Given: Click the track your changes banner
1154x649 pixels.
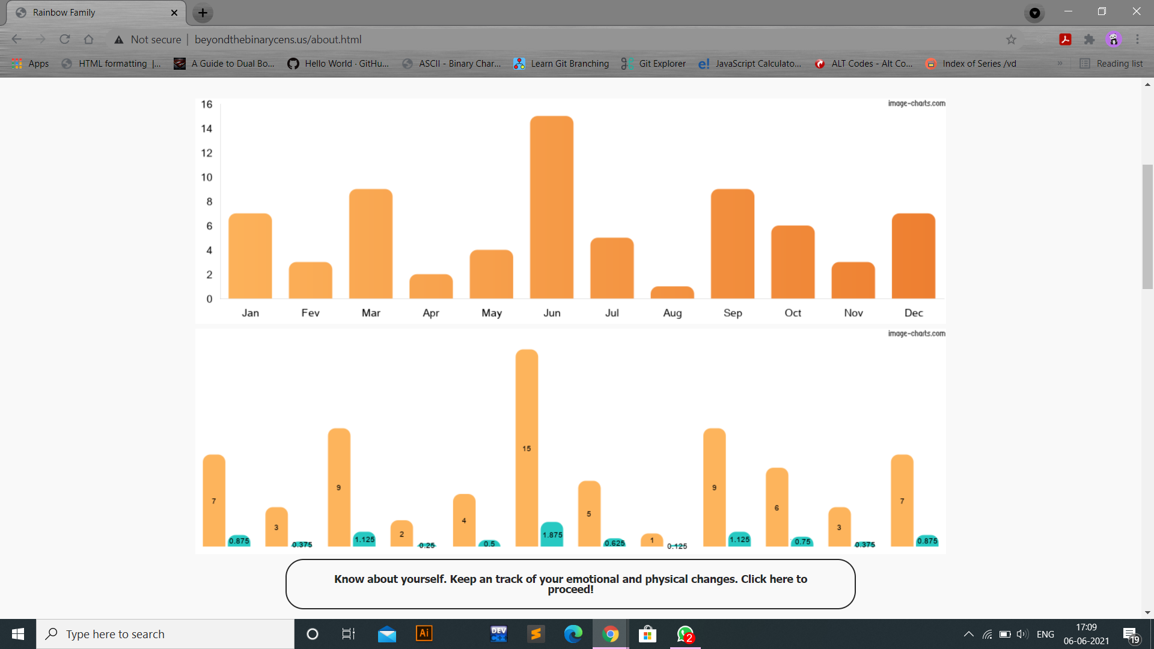Looking at the screenshot, I should coord(570,583).
